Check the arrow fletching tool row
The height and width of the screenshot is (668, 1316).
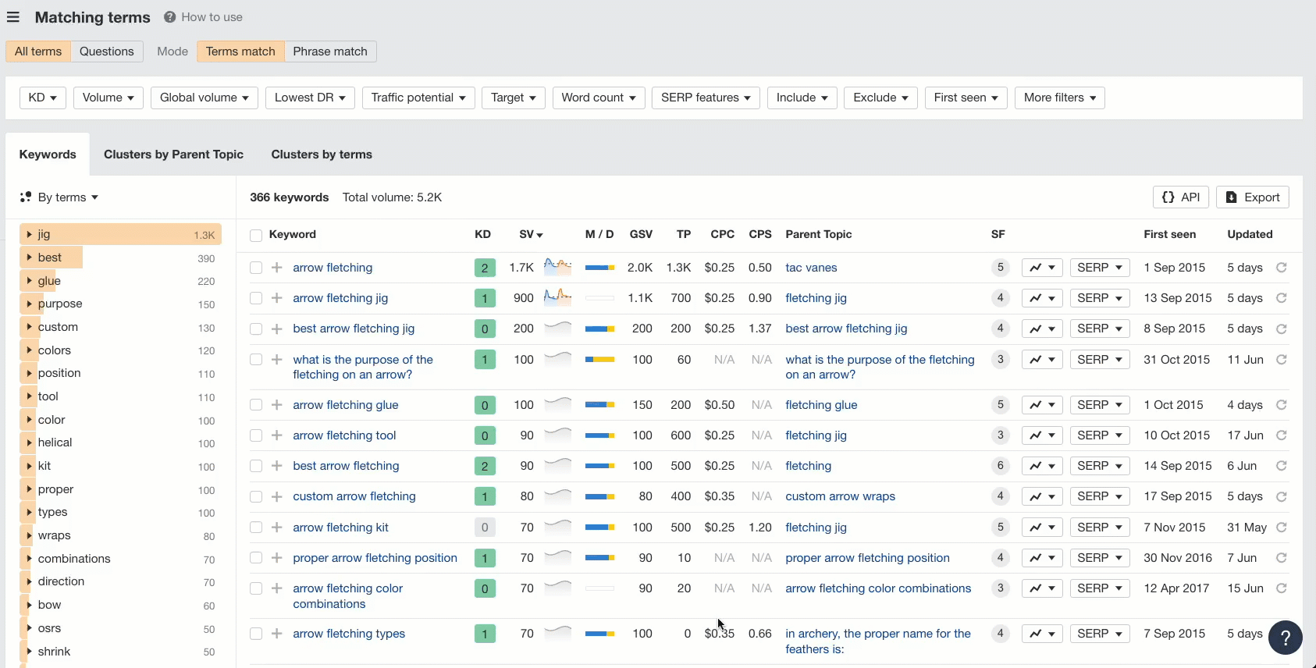click(x=256, y=435)
